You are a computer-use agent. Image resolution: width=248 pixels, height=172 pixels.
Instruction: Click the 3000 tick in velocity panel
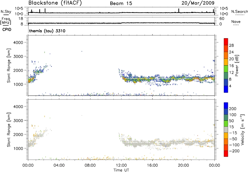(x=18, y=120)
